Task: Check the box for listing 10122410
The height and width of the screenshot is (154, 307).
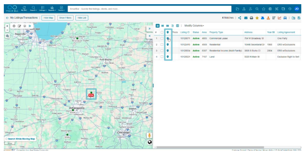Action: pyautogui.click(x=162, y=45)
